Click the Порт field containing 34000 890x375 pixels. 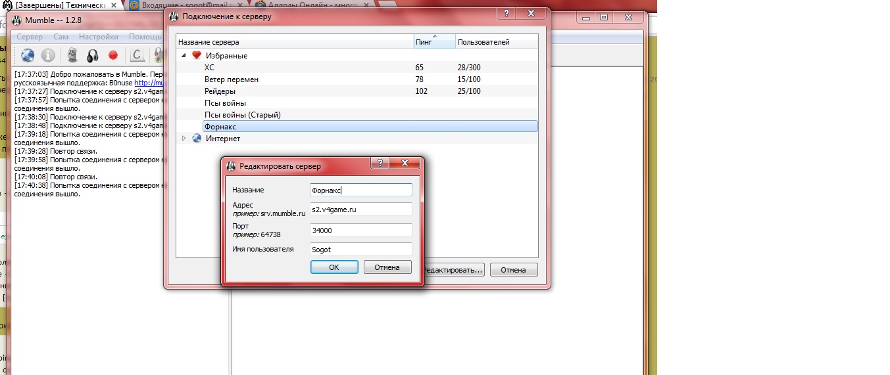coord(360,230)
